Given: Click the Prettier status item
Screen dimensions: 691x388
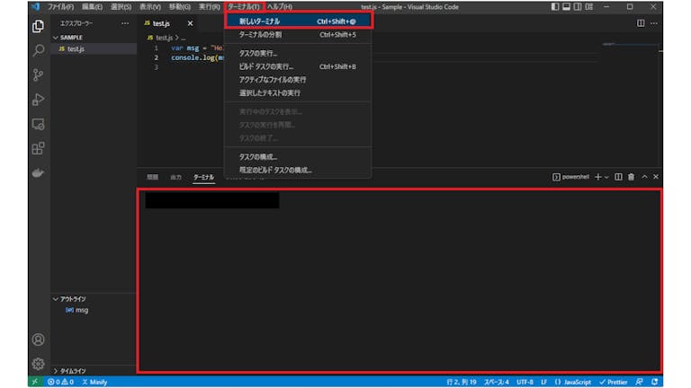Looking at the screenshot, I should (613, 382).
